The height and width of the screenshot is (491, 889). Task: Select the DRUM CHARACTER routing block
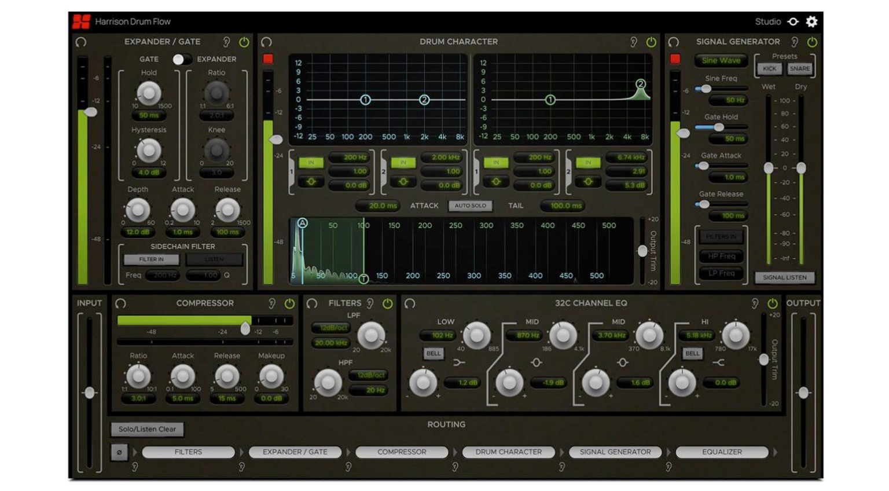(x=509, y=452)
